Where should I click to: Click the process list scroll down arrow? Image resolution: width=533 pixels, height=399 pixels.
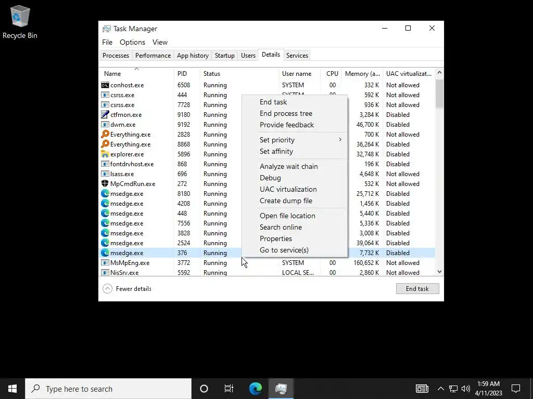pos(439,271)
